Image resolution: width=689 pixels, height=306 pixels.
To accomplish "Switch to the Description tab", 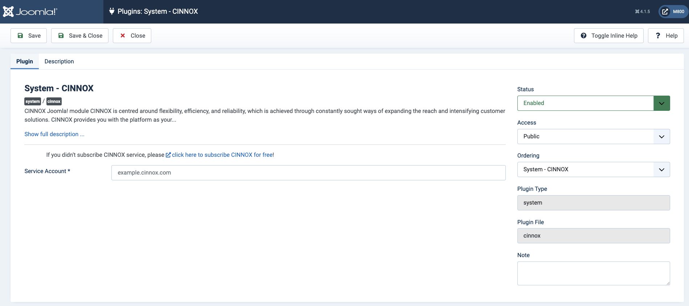I will [x=59, y=62].
